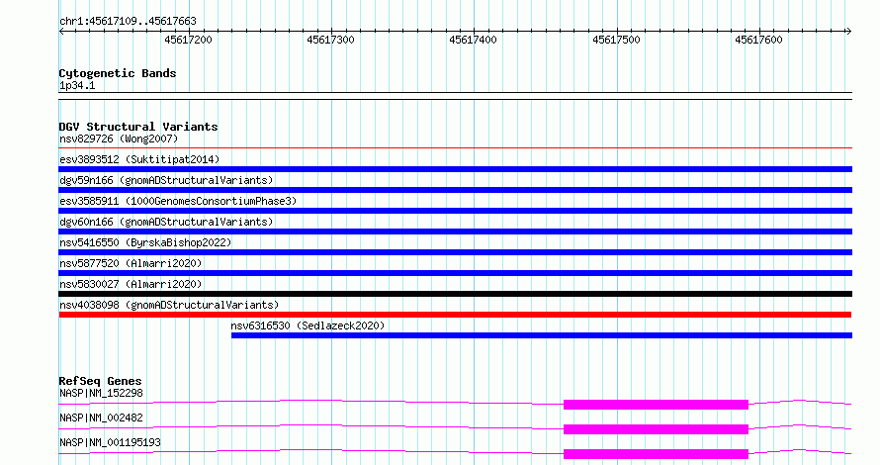Click the red bar under nsv4038098
This screenshot has width=880, height=465.
pyautogui.click(x=455, y=315)
